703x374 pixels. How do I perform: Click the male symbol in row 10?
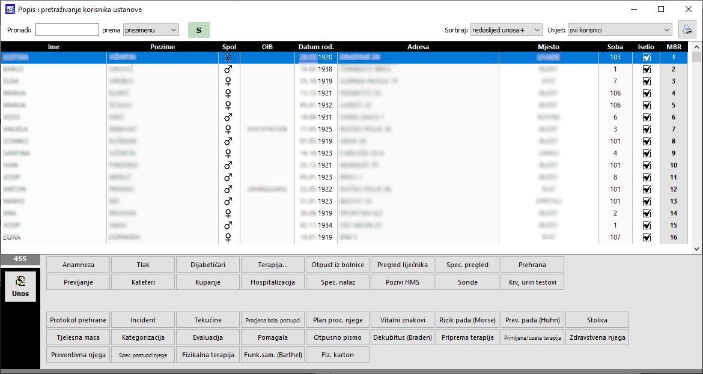(x=228, y=166)
